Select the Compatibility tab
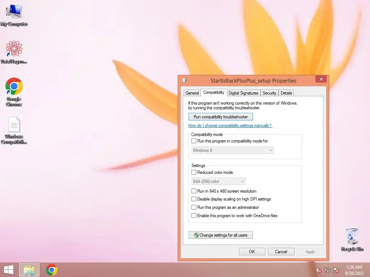Screen dimensions: 370x277 pos(214,92)
